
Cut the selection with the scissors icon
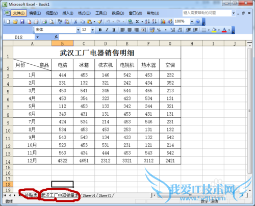point(75,21)
